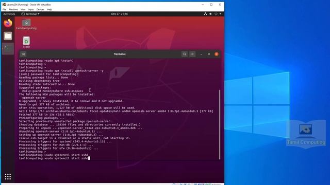The width and height of the screenshot is (330, 185).
Task: Click the VirtualBox title bar icon
Action: pyautogui.click(x=4, y=5)
